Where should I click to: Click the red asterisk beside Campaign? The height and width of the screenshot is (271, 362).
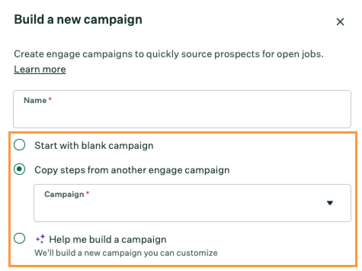pyautogui.click(x=88, y=193)
